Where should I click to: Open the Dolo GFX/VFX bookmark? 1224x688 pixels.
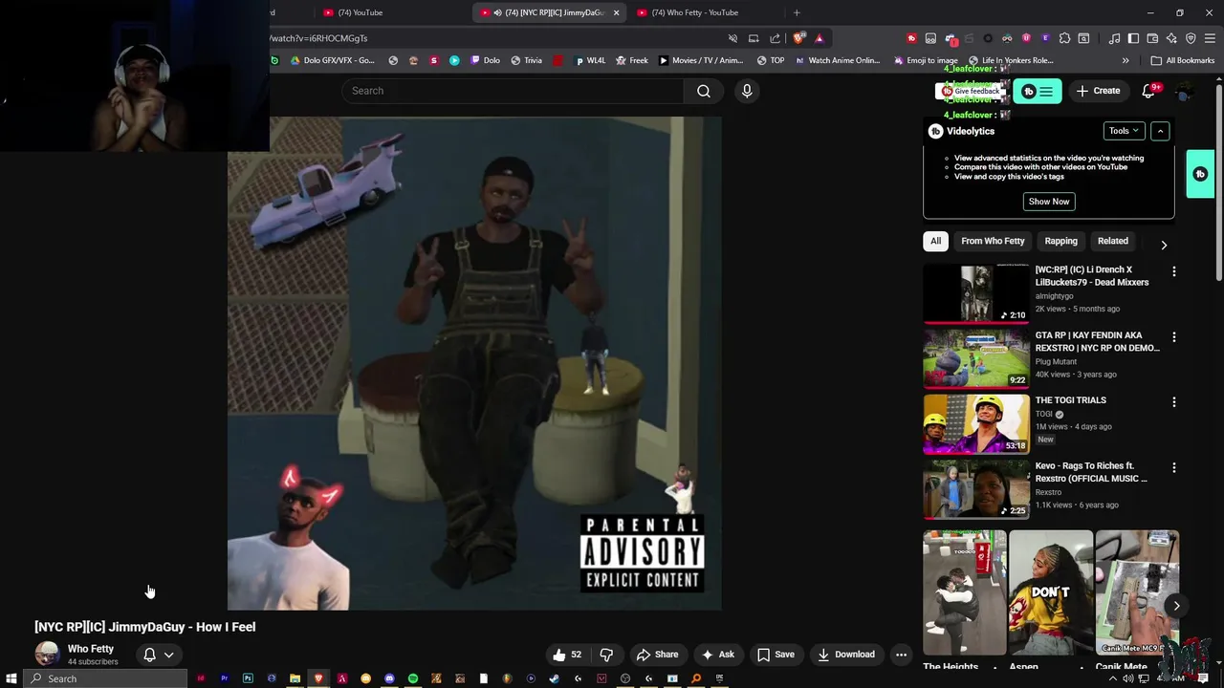point(332,60)
